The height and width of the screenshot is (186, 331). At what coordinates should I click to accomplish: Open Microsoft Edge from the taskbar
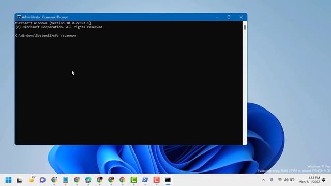coord(88,180)
